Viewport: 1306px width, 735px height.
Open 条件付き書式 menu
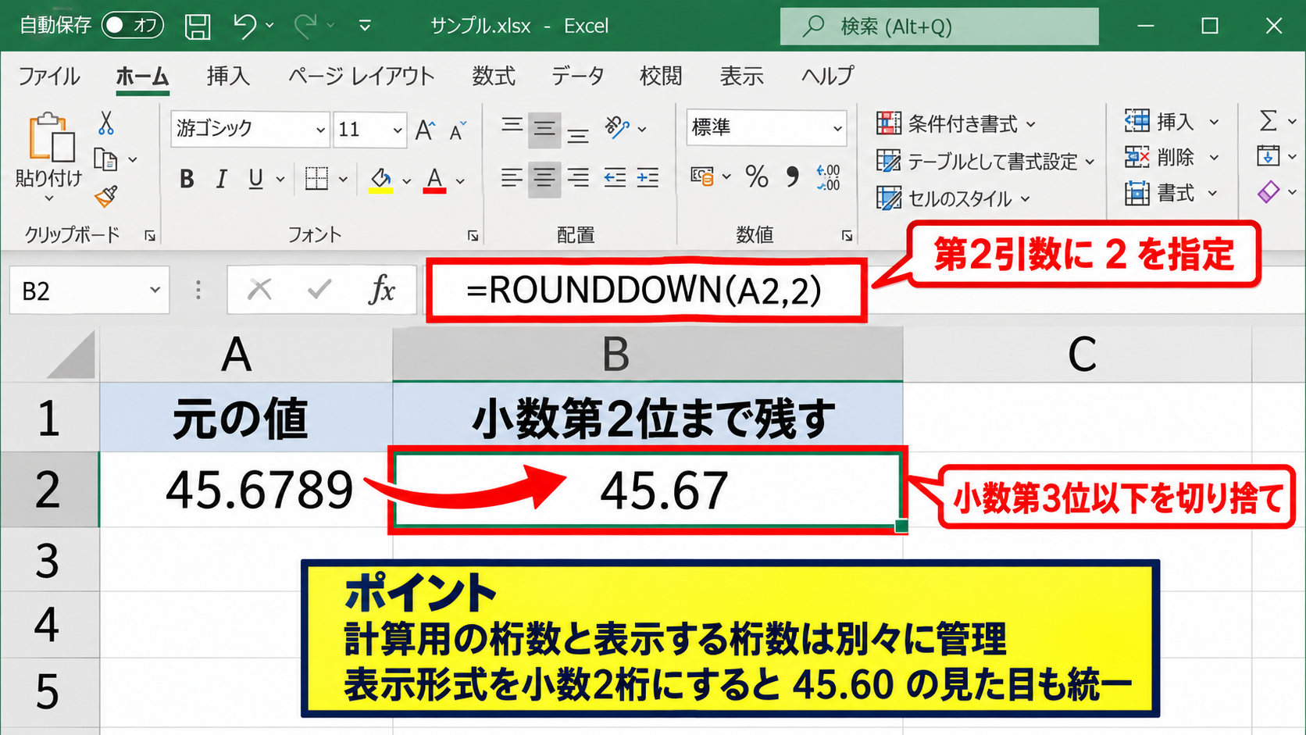pyautogui.click(x=956, y=123)
